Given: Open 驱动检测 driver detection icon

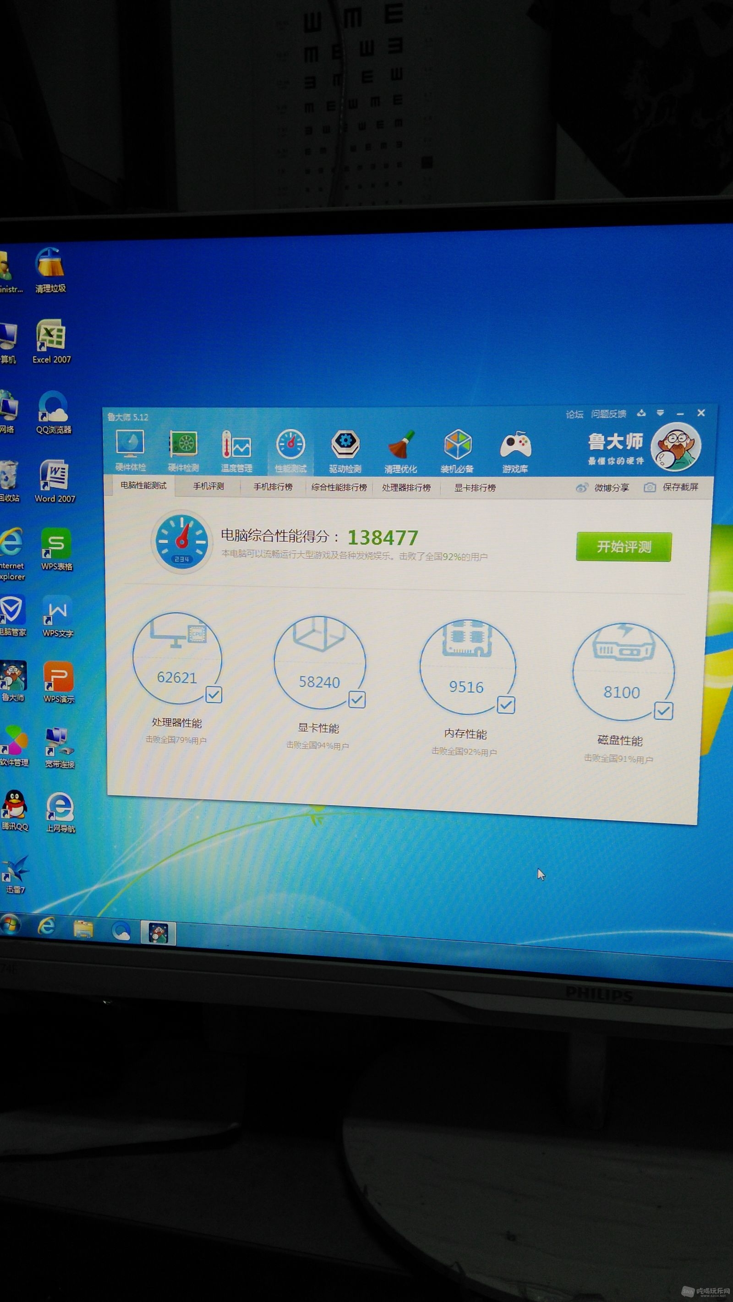Looking at the screenshot, I should 345,452.
